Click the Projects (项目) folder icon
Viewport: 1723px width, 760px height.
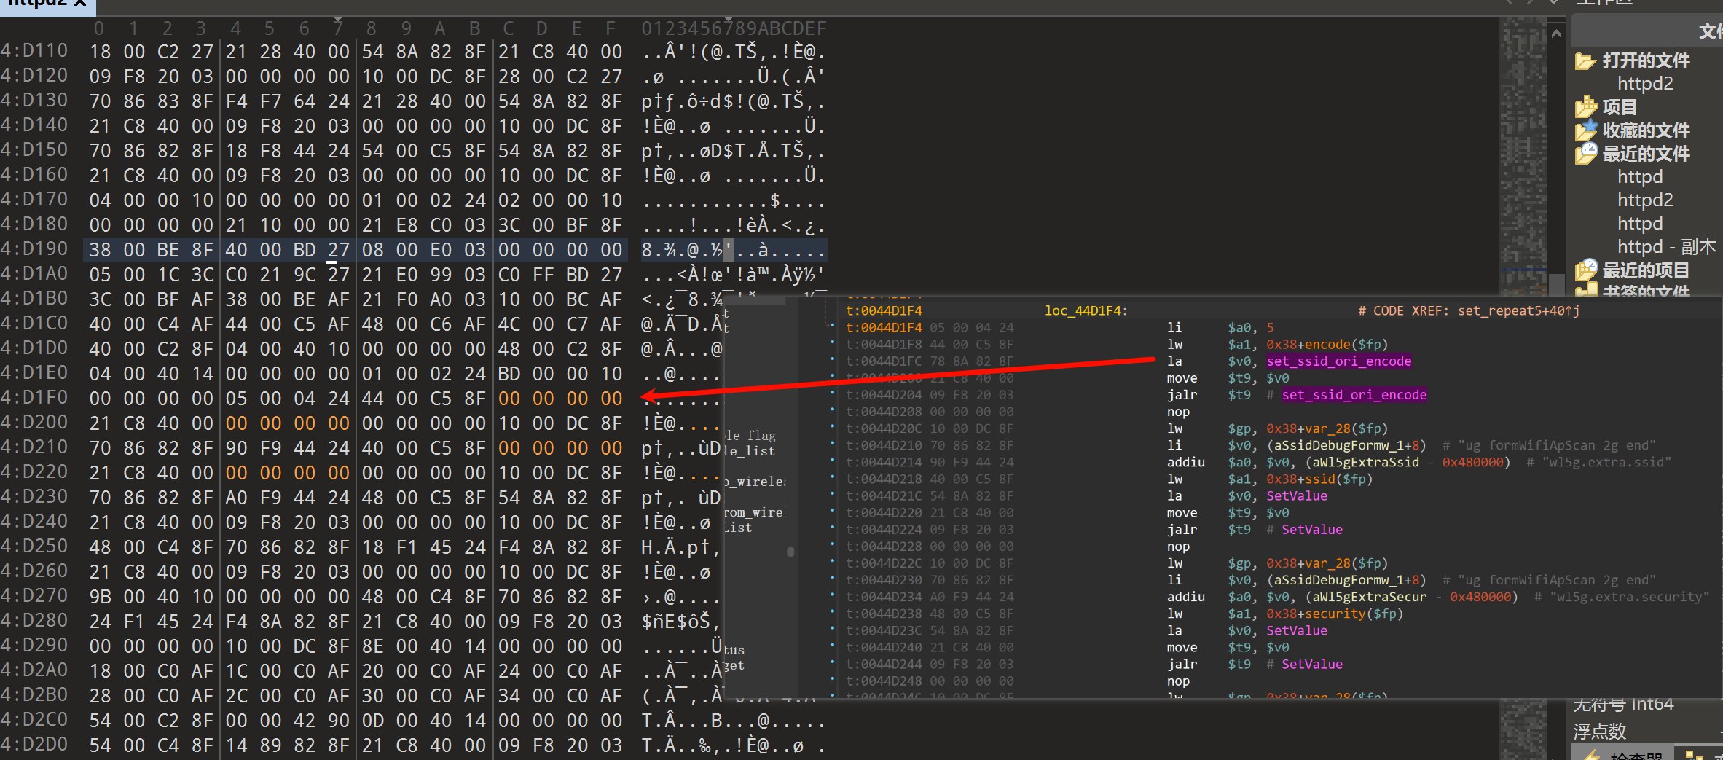[1585, 107]
